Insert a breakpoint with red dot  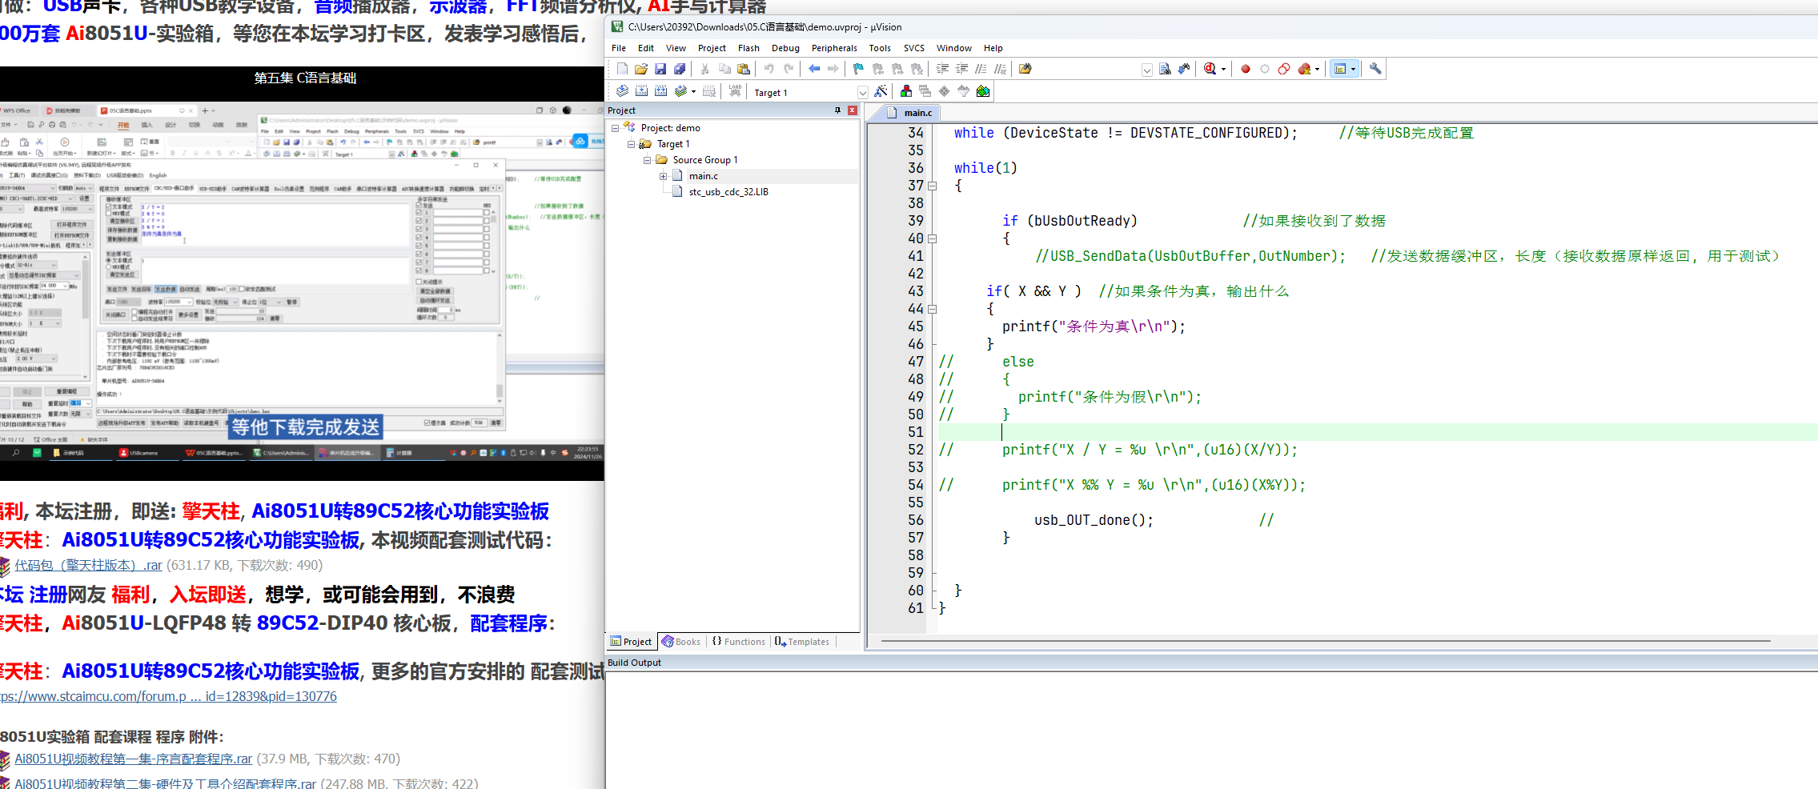[x=1246, y=69]
